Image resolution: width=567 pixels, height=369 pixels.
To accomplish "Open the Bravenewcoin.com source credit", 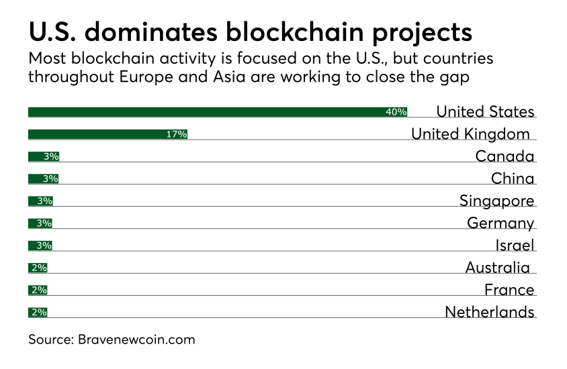I will [112, 339].
